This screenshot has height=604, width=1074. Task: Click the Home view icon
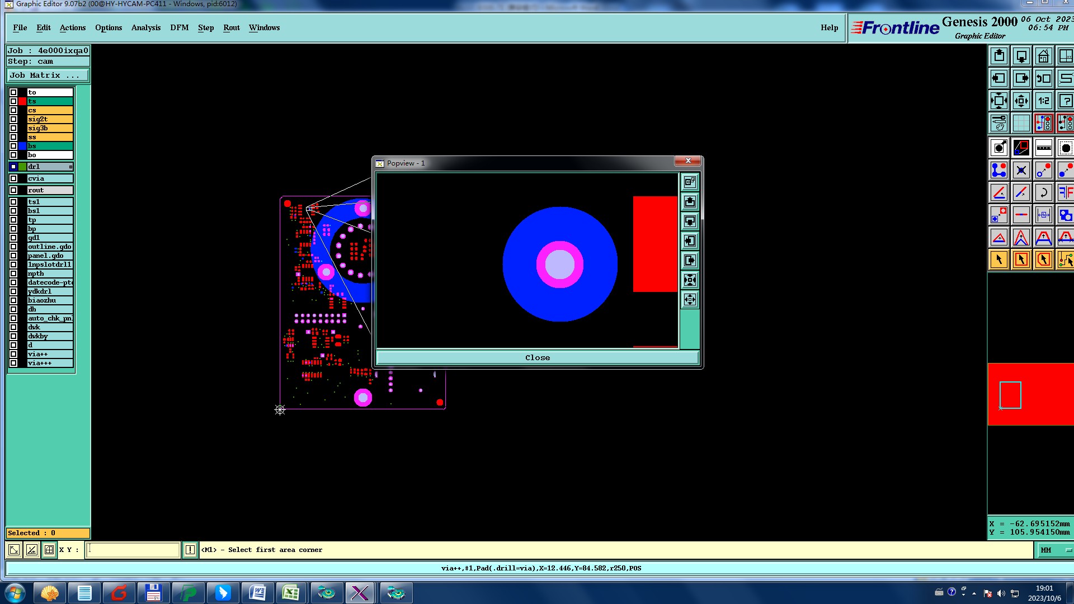(1043, 56)
